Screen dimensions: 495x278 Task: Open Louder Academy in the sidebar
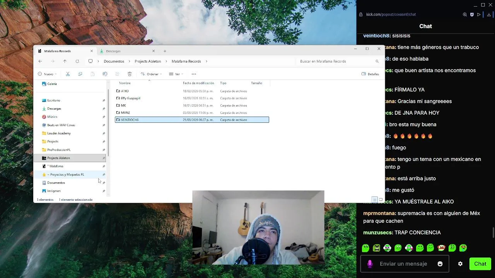click(x=59, y=133)
